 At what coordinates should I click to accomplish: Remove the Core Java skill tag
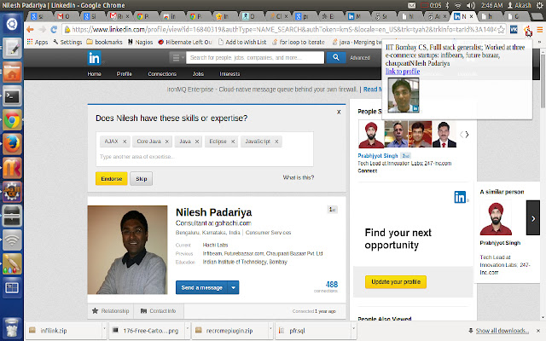(167, 142)
